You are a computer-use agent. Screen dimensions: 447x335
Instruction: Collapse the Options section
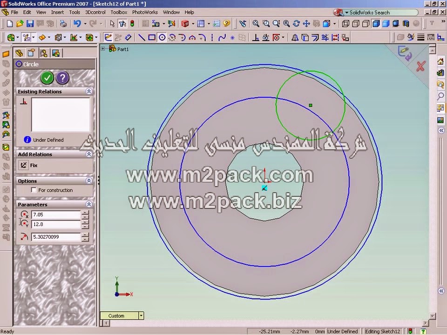click(88, 181)
